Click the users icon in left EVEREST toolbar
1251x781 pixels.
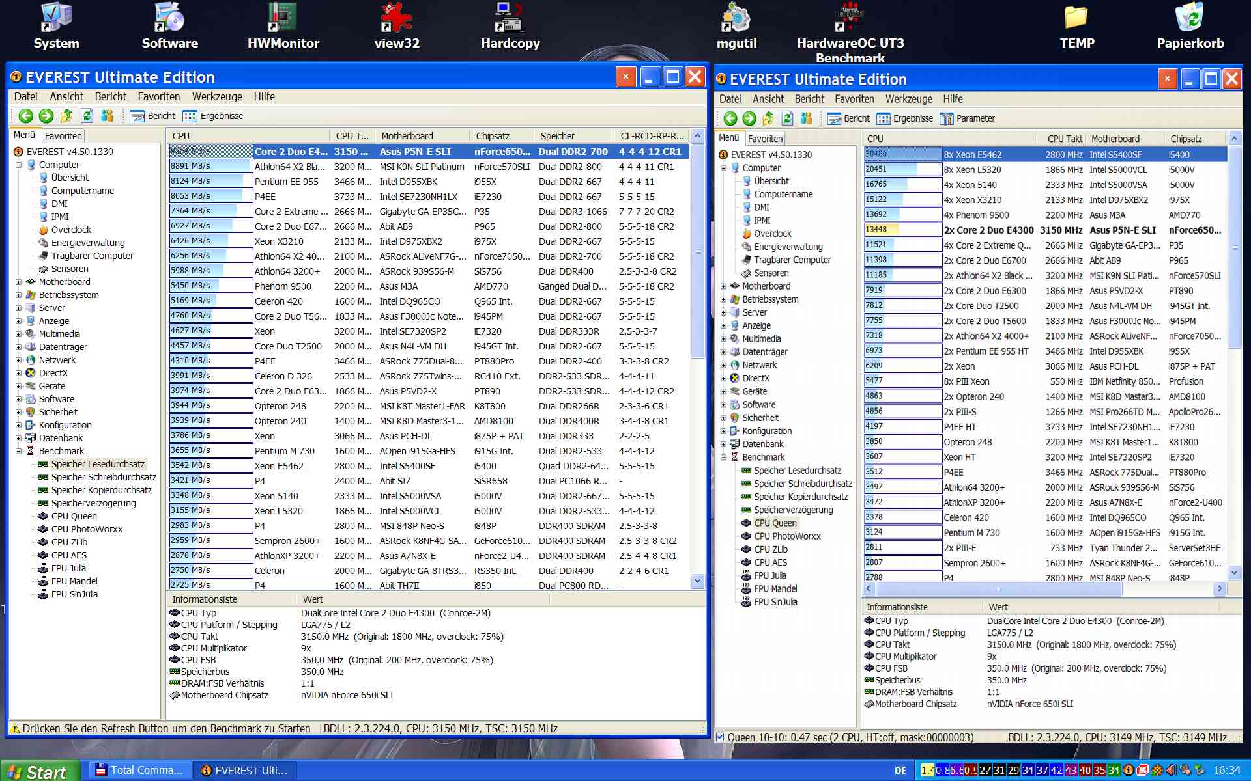coord(108,116)
